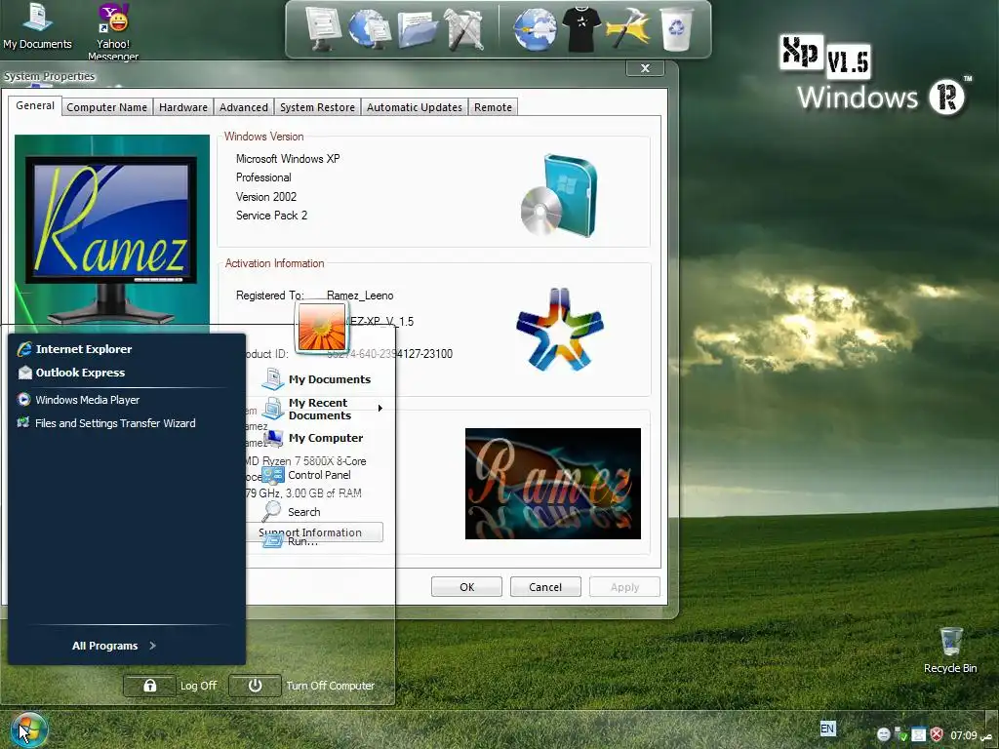Click the Start orb button

[28, 729]
